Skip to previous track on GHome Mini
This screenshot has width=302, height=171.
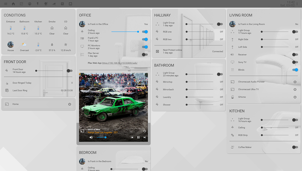pyautogui.click(x=132, y=137)
